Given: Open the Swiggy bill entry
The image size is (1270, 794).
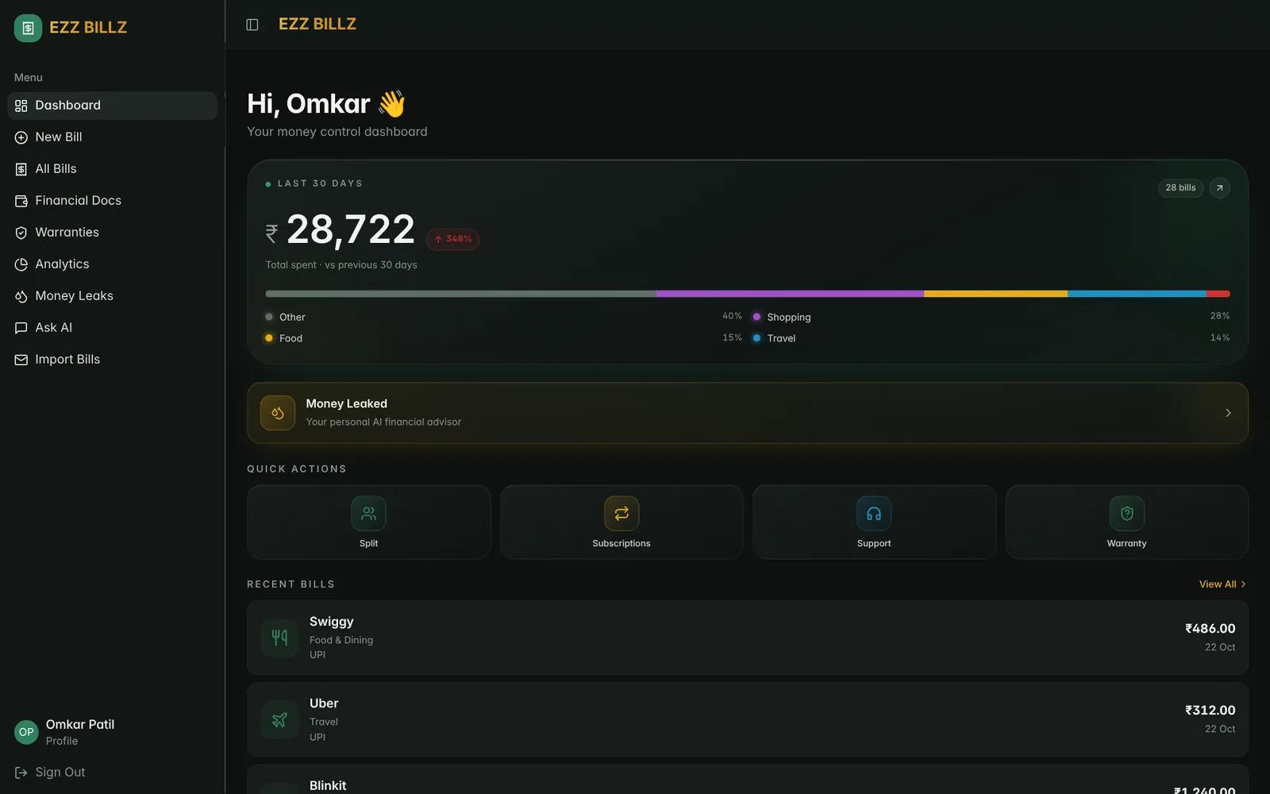Looking at the screenshot, I should pos(748,638).
